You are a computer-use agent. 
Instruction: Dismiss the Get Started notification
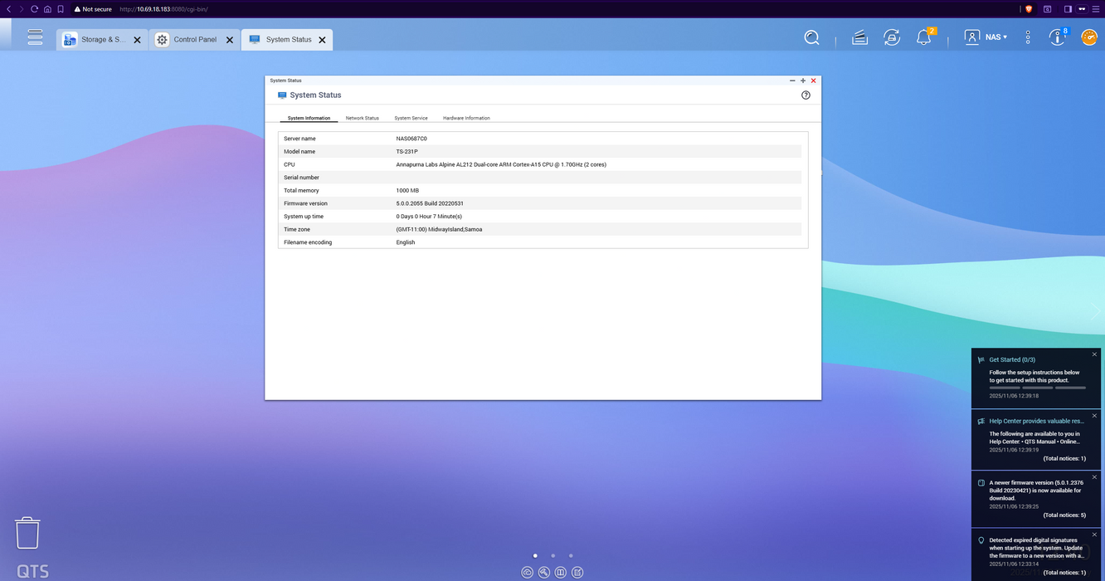click(x=1094, y=354)
